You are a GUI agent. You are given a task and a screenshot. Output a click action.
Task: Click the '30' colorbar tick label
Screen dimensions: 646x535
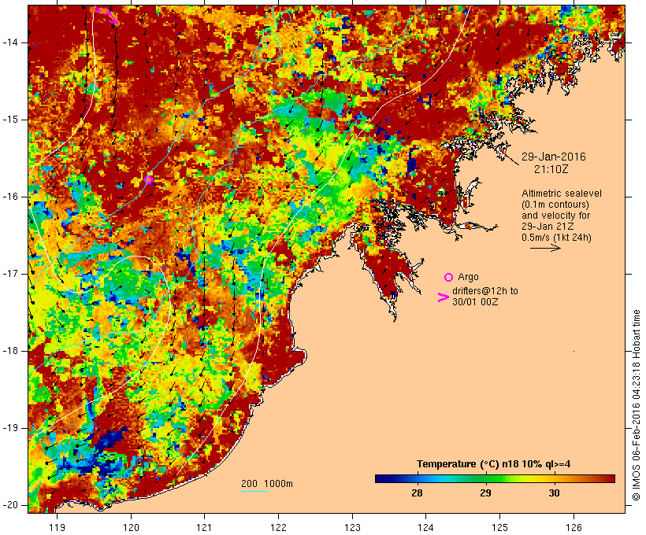click(x=554, y=493)
